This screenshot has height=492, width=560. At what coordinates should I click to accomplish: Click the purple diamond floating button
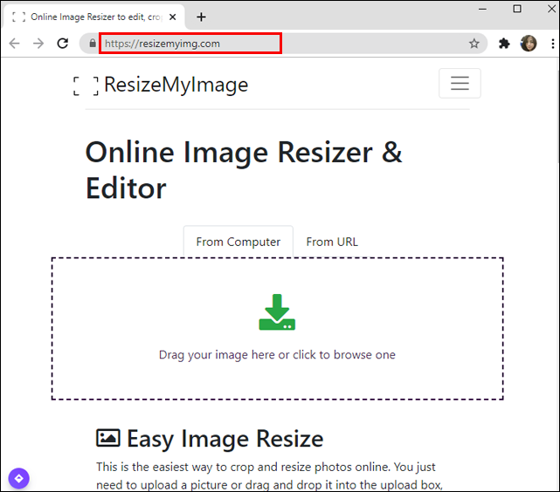click(x=19, y=478)
